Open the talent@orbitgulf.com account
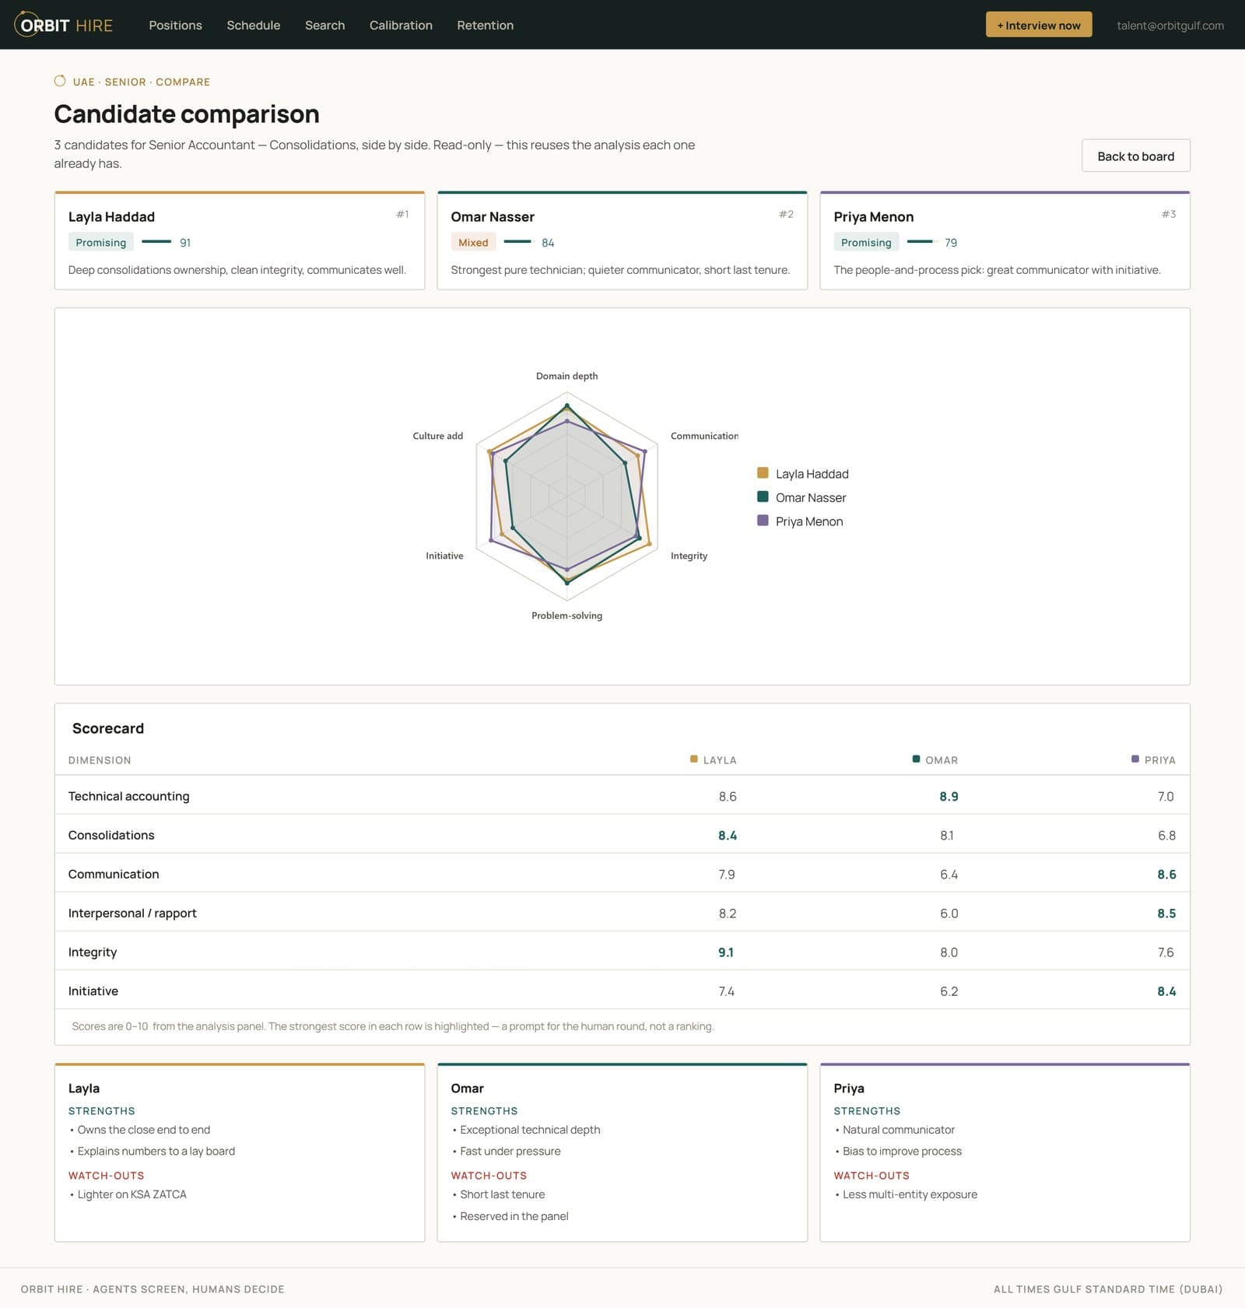 [1170, 26]
